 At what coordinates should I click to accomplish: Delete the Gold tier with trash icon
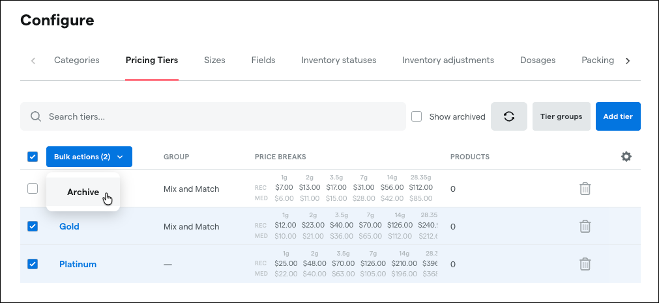tap(585, 226)
